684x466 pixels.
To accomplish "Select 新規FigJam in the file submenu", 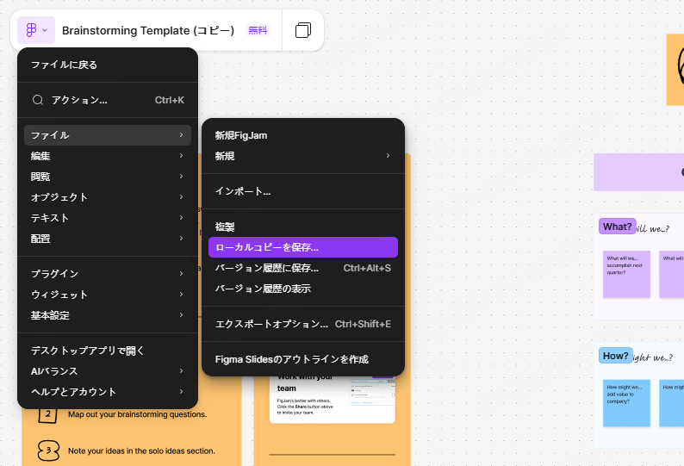I will coord(303,135).
